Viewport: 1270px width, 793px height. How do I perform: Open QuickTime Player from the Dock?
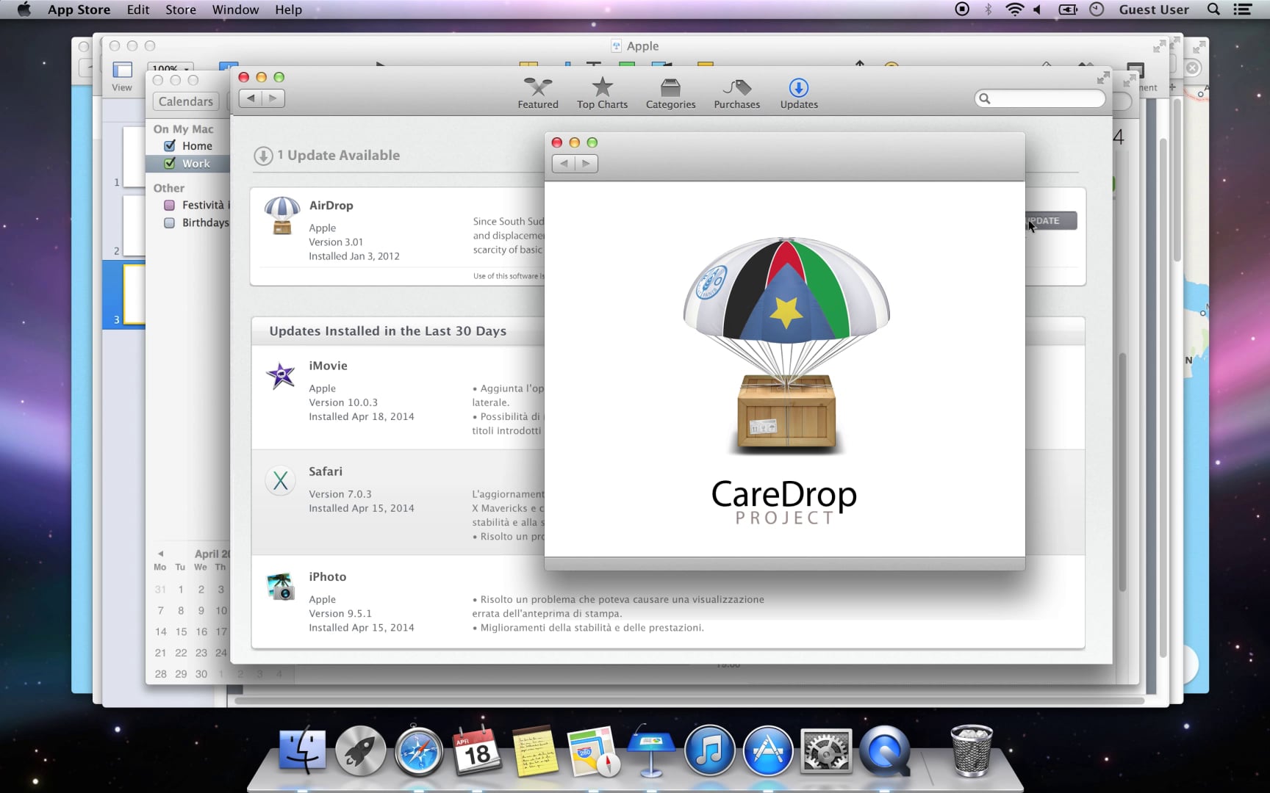click(x=885, y=751)
